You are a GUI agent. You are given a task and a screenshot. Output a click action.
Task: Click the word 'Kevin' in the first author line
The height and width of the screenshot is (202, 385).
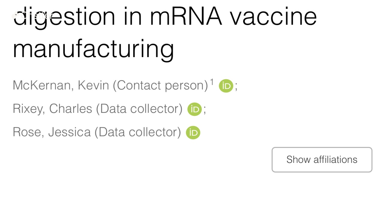95,86
